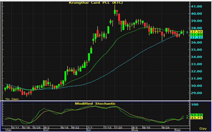Click the 8/10 date axis label
The height and width of the screenshot is (132, 212).
pyautogui.click(x=147, y=127)
